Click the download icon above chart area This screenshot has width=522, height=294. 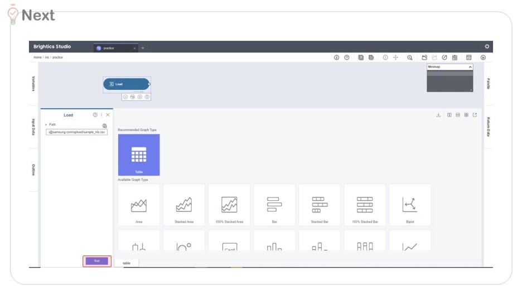[x=438, y=115]
